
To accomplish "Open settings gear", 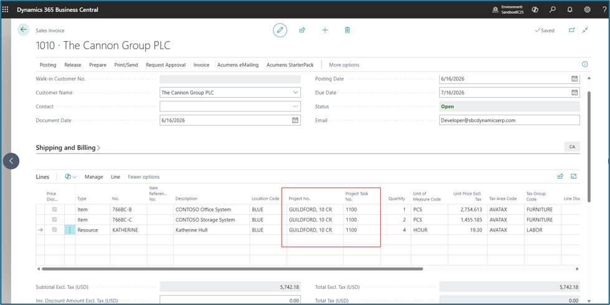I will pyautogui.click(x=588, y=10).
